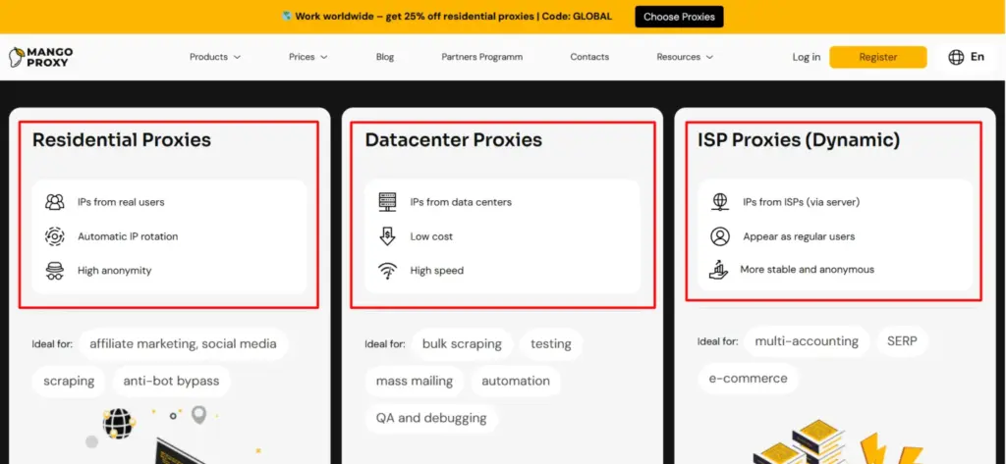Select the affiliate marketing, social media tag
Image resolution: width=1006 pixels, height=464 pixels.
click(x=183, y=343)
